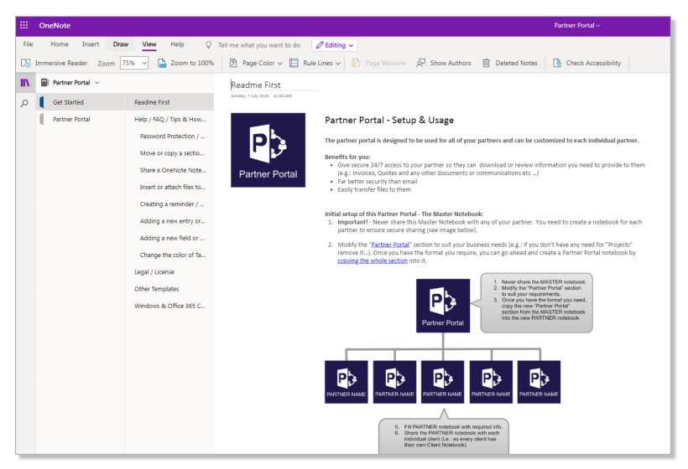Open search with the magnifier icon
This screenshot has width=688, height=469.
[x=24, y=103]
